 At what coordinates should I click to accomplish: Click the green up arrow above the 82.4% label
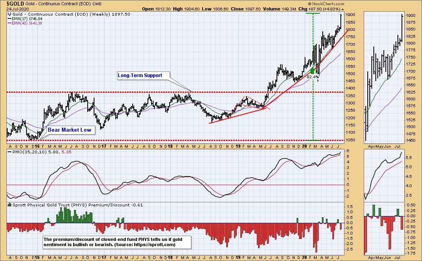(x=312, y=70)
